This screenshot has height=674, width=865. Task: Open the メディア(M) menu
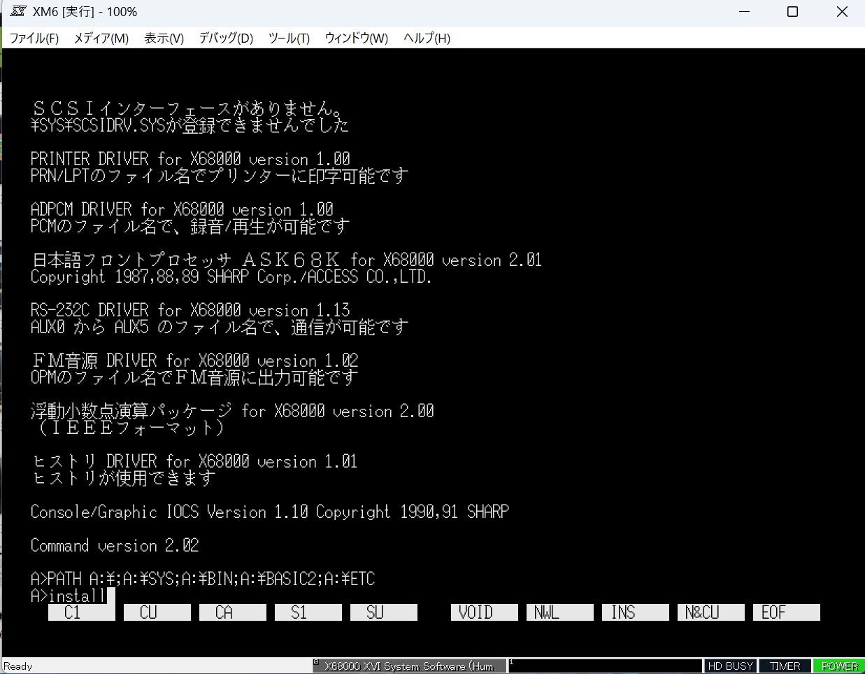101,38
